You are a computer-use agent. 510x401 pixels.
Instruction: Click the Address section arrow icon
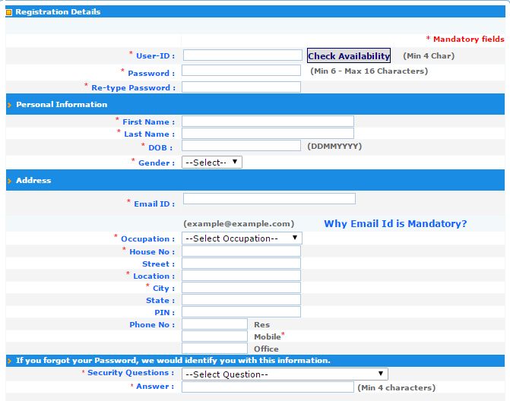pyautogui.click(x=9, y=181)
